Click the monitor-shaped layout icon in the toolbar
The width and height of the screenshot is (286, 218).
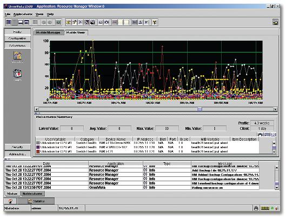(x=21, y=22)
